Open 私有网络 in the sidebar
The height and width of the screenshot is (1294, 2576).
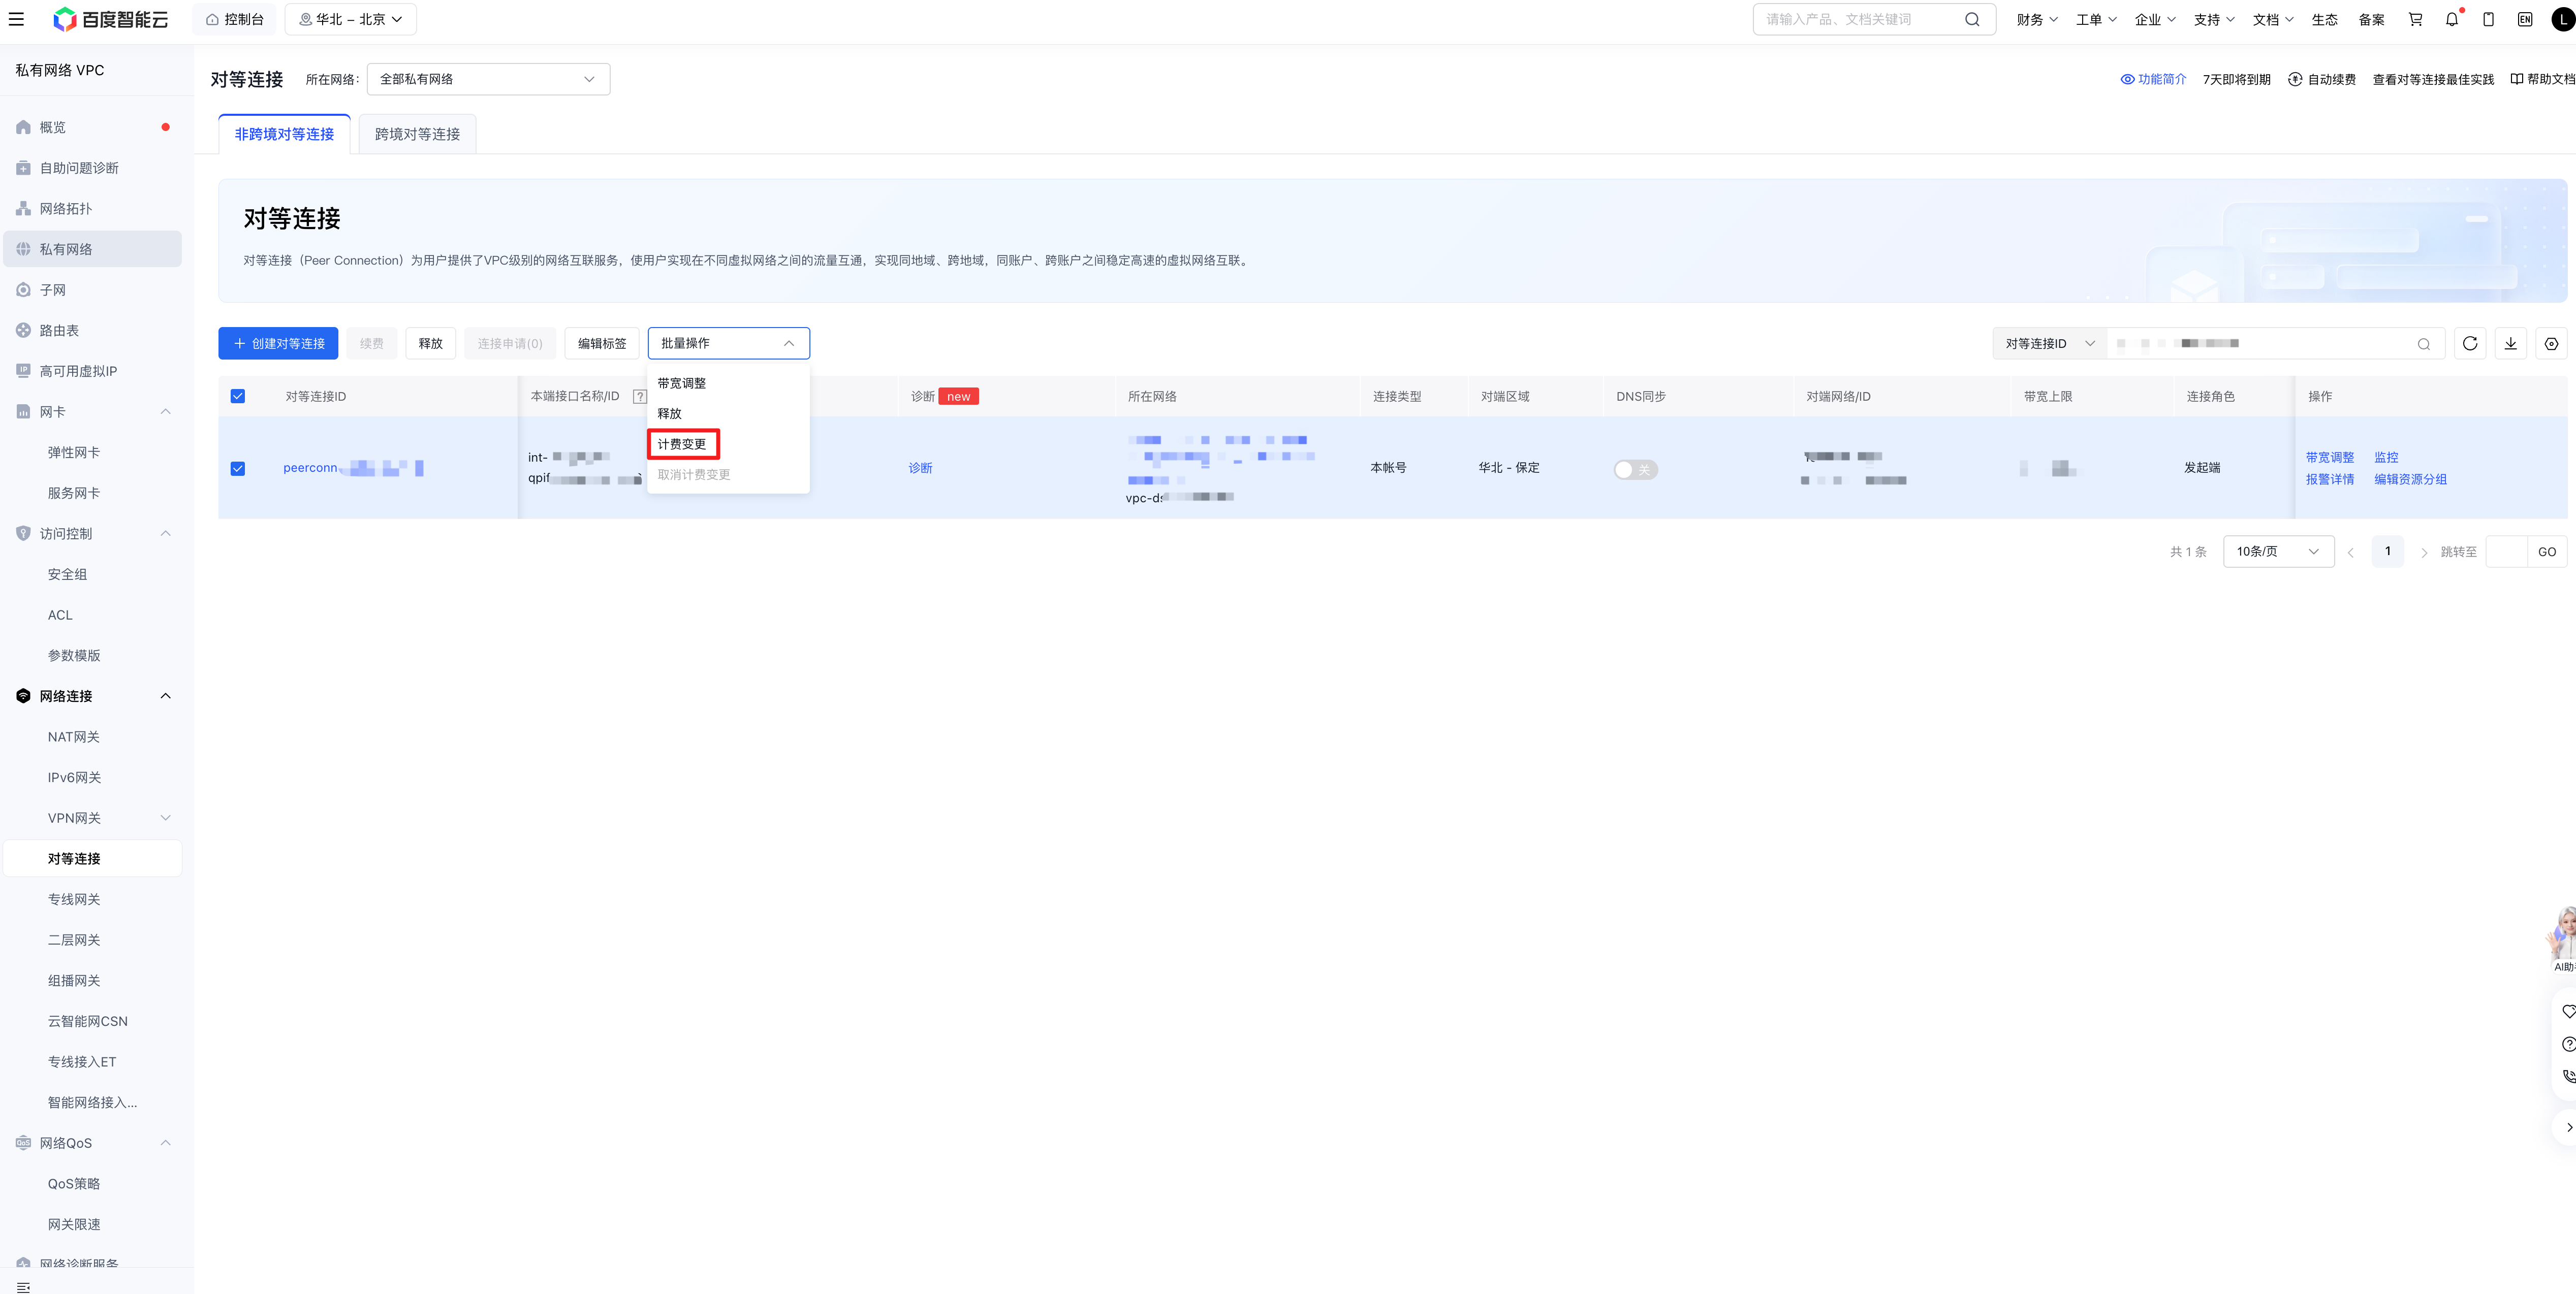pos(93,250)
